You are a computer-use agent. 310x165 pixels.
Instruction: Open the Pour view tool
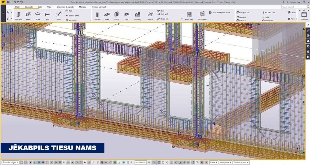189,15
